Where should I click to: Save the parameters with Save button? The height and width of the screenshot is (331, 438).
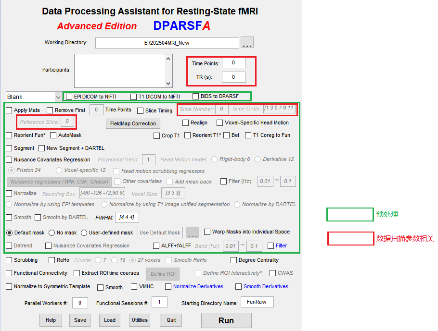click(80, 320)
